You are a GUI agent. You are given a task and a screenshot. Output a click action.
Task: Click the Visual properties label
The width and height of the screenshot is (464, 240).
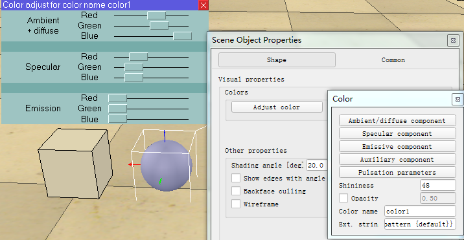pyautogui.click(x=251, y=79)
